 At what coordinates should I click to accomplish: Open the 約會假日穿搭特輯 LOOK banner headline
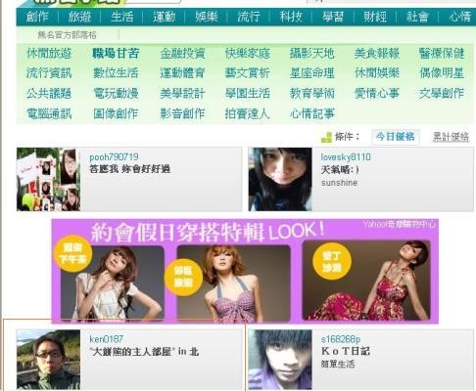208,233
